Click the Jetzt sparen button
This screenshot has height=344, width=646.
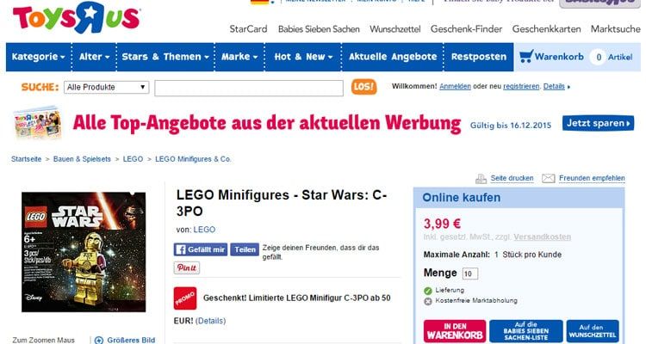[x=598, y=123]
